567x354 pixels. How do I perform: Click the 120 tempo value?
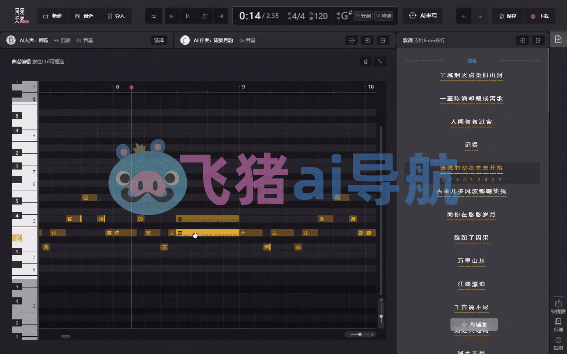pyautogui.click(x=321, y=16)
